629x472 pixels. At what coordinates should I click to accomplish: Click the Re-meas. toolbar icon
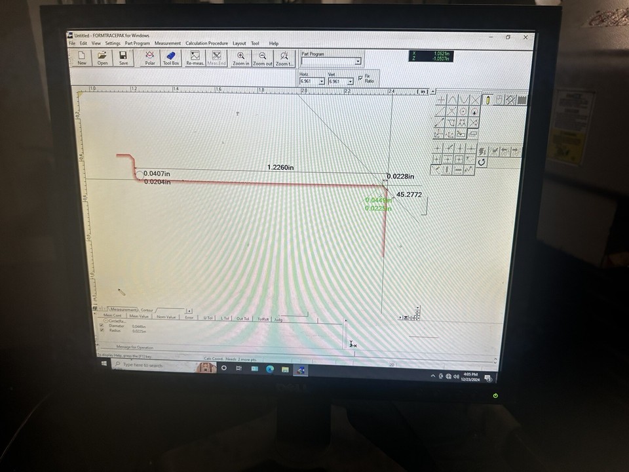click(195, 58)
